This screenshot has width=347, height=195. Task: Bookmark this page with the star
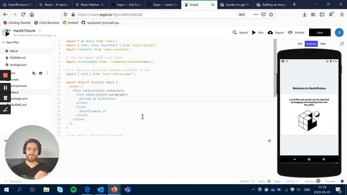tap(271, 15)
